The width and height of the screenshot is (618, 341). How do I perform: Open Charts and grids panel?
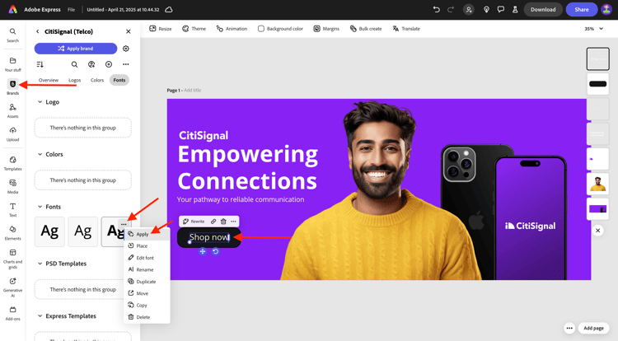pyautogui.click(x=12, y=259)
